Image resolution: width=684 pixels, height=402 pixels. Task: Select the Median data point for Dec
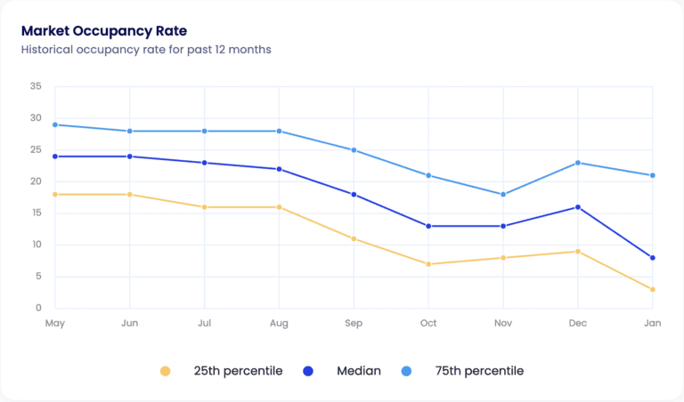coord(578,207)
